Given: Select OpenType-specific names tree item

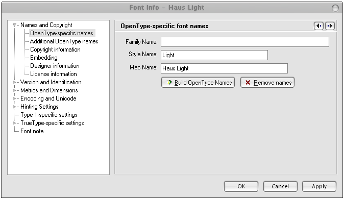Looking at the screenshot, I should [x=62, y=33].
